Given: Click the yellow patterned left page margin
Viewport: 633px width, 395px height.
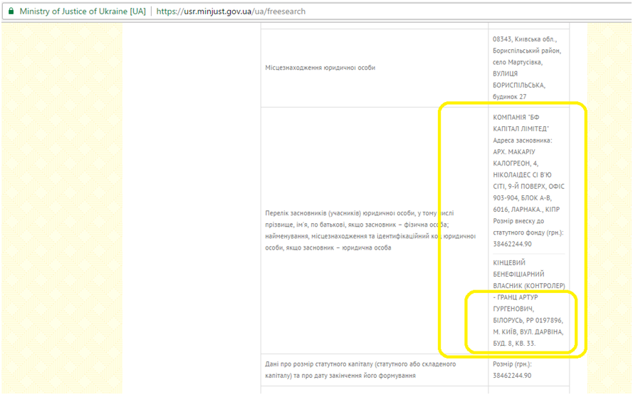Looking at the screenshot, I should tap(61, 214).
